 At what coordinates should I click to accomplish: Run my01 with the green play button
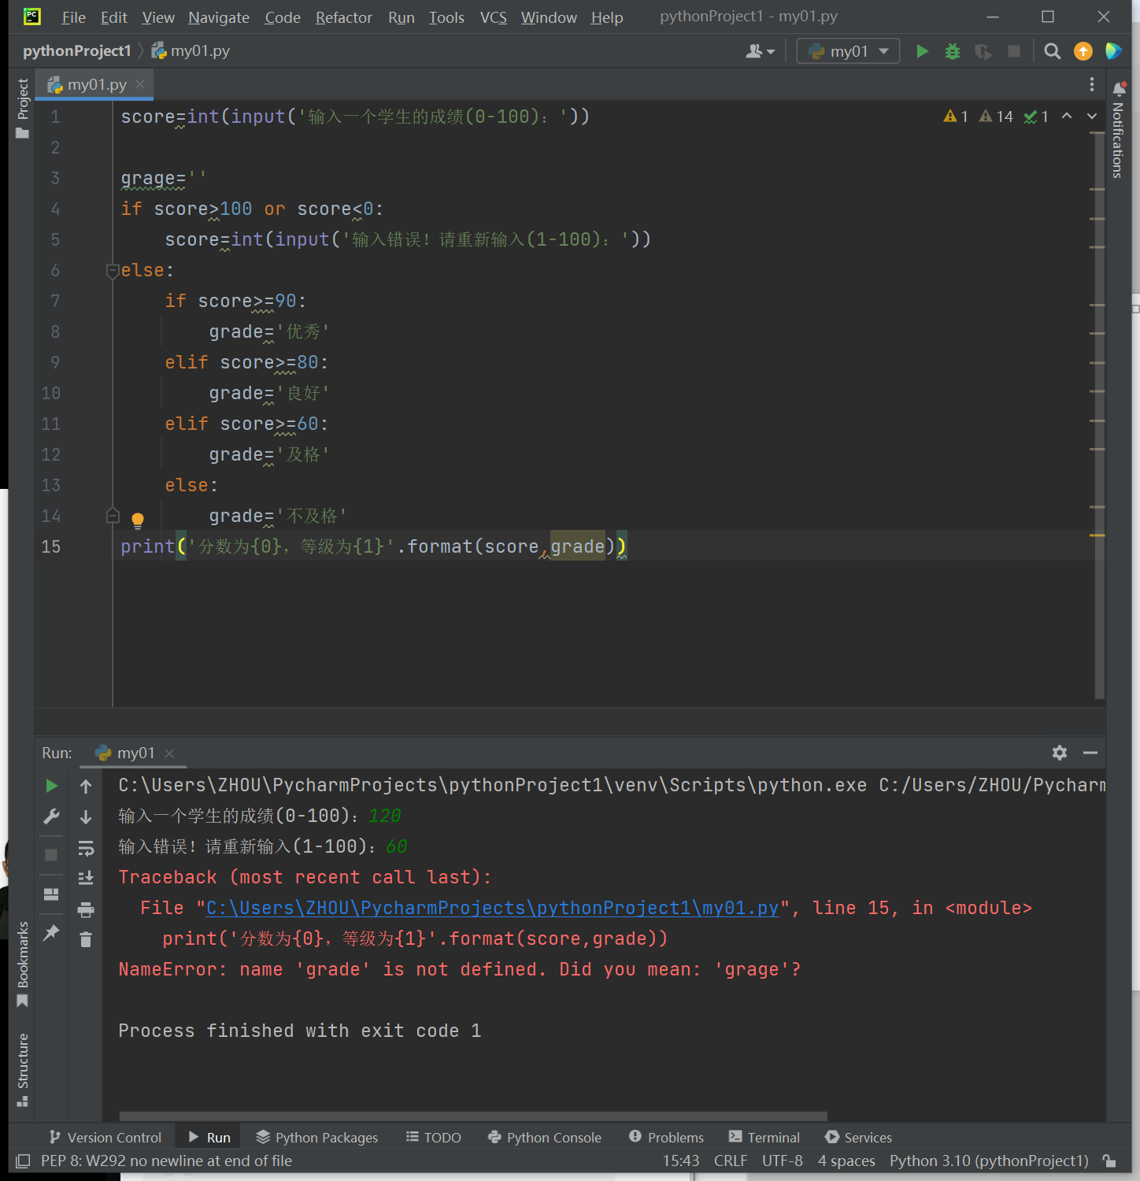[922, 51]
